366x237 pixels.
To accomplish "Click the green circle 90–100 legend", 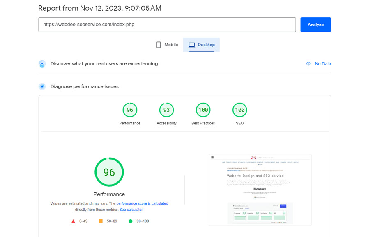I will (x=131, y=221).
